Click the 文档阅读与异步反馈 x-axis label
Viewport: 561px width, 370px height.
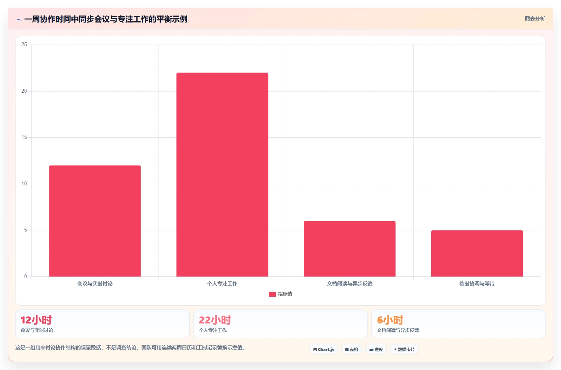pos(350,284)
